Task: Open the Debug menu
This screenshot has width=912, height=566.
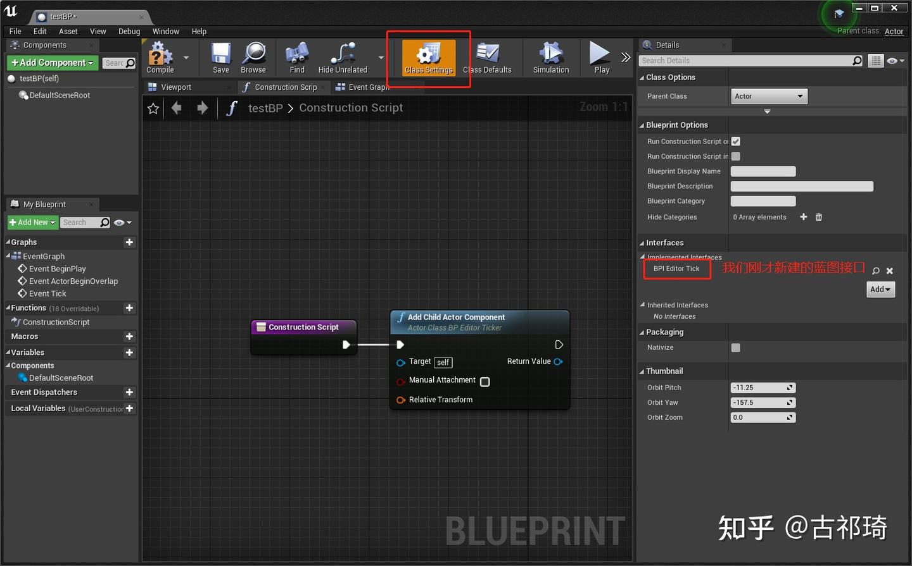Action: [129, 31]
